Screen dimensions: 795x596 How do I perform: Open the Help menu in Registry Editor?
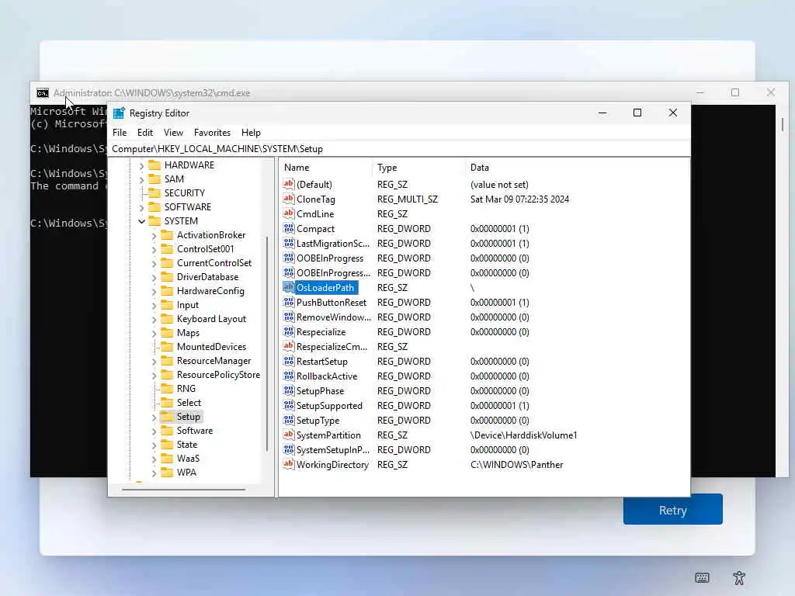[x=251, y=132]
